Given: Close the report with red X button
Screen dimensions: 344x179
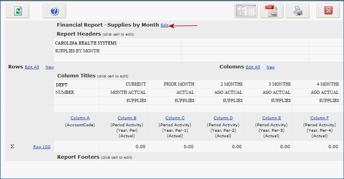Looking at the screenshot, I should coord(328,11).
